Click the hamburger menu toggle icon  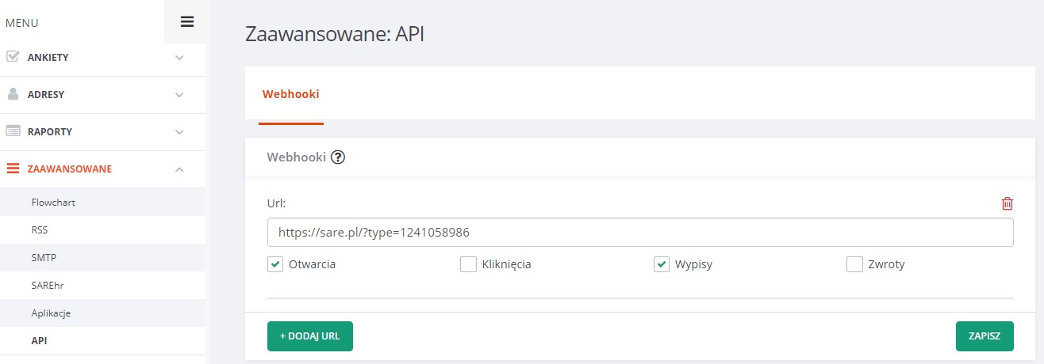tap(187, 22)
